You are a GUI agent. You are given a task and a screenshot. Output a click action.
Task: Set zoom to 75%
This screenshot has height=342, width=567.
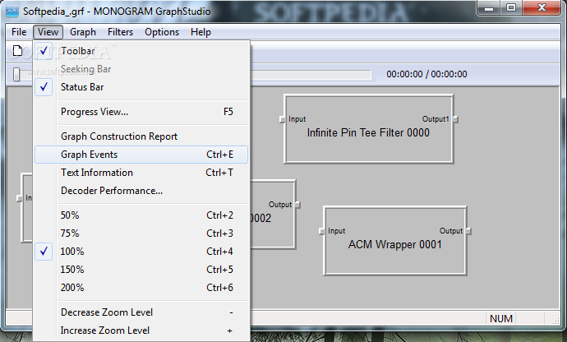141,233
